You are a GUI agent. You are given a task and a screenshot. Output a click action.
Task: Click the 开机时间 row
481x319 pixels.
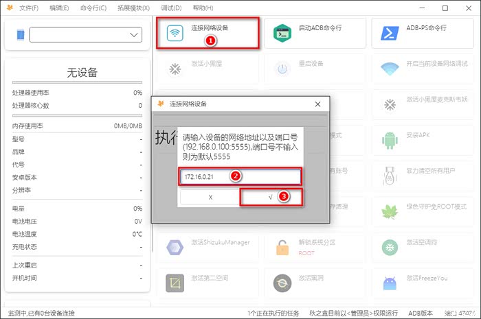77,278
